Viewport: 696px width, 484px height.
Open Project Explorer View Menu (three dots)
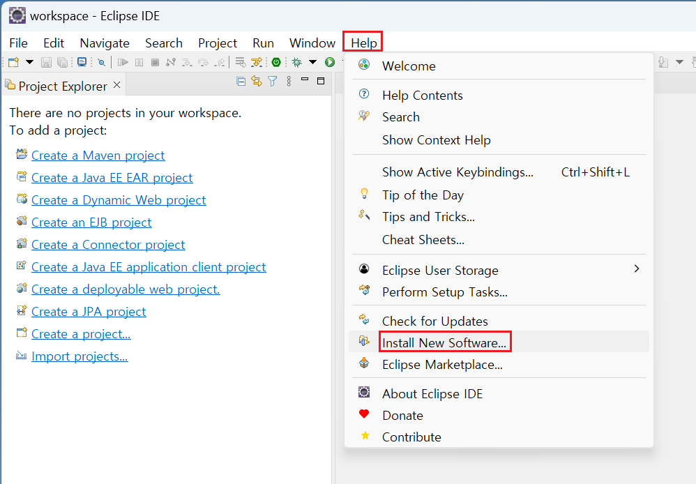tap(289, 82)
